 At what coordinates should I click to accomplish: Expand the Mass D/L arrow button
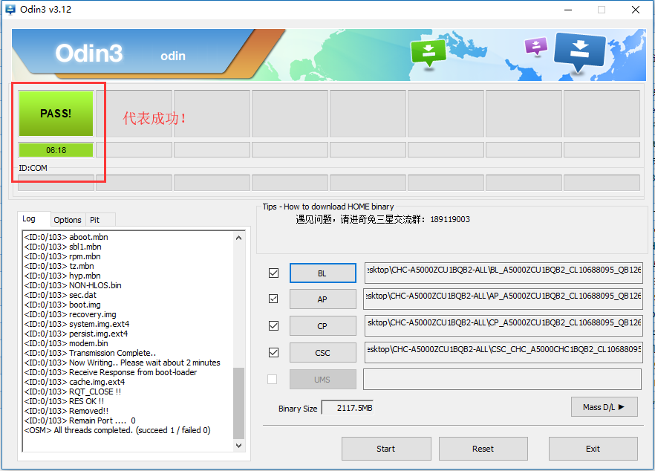click(x=604, y=406)
